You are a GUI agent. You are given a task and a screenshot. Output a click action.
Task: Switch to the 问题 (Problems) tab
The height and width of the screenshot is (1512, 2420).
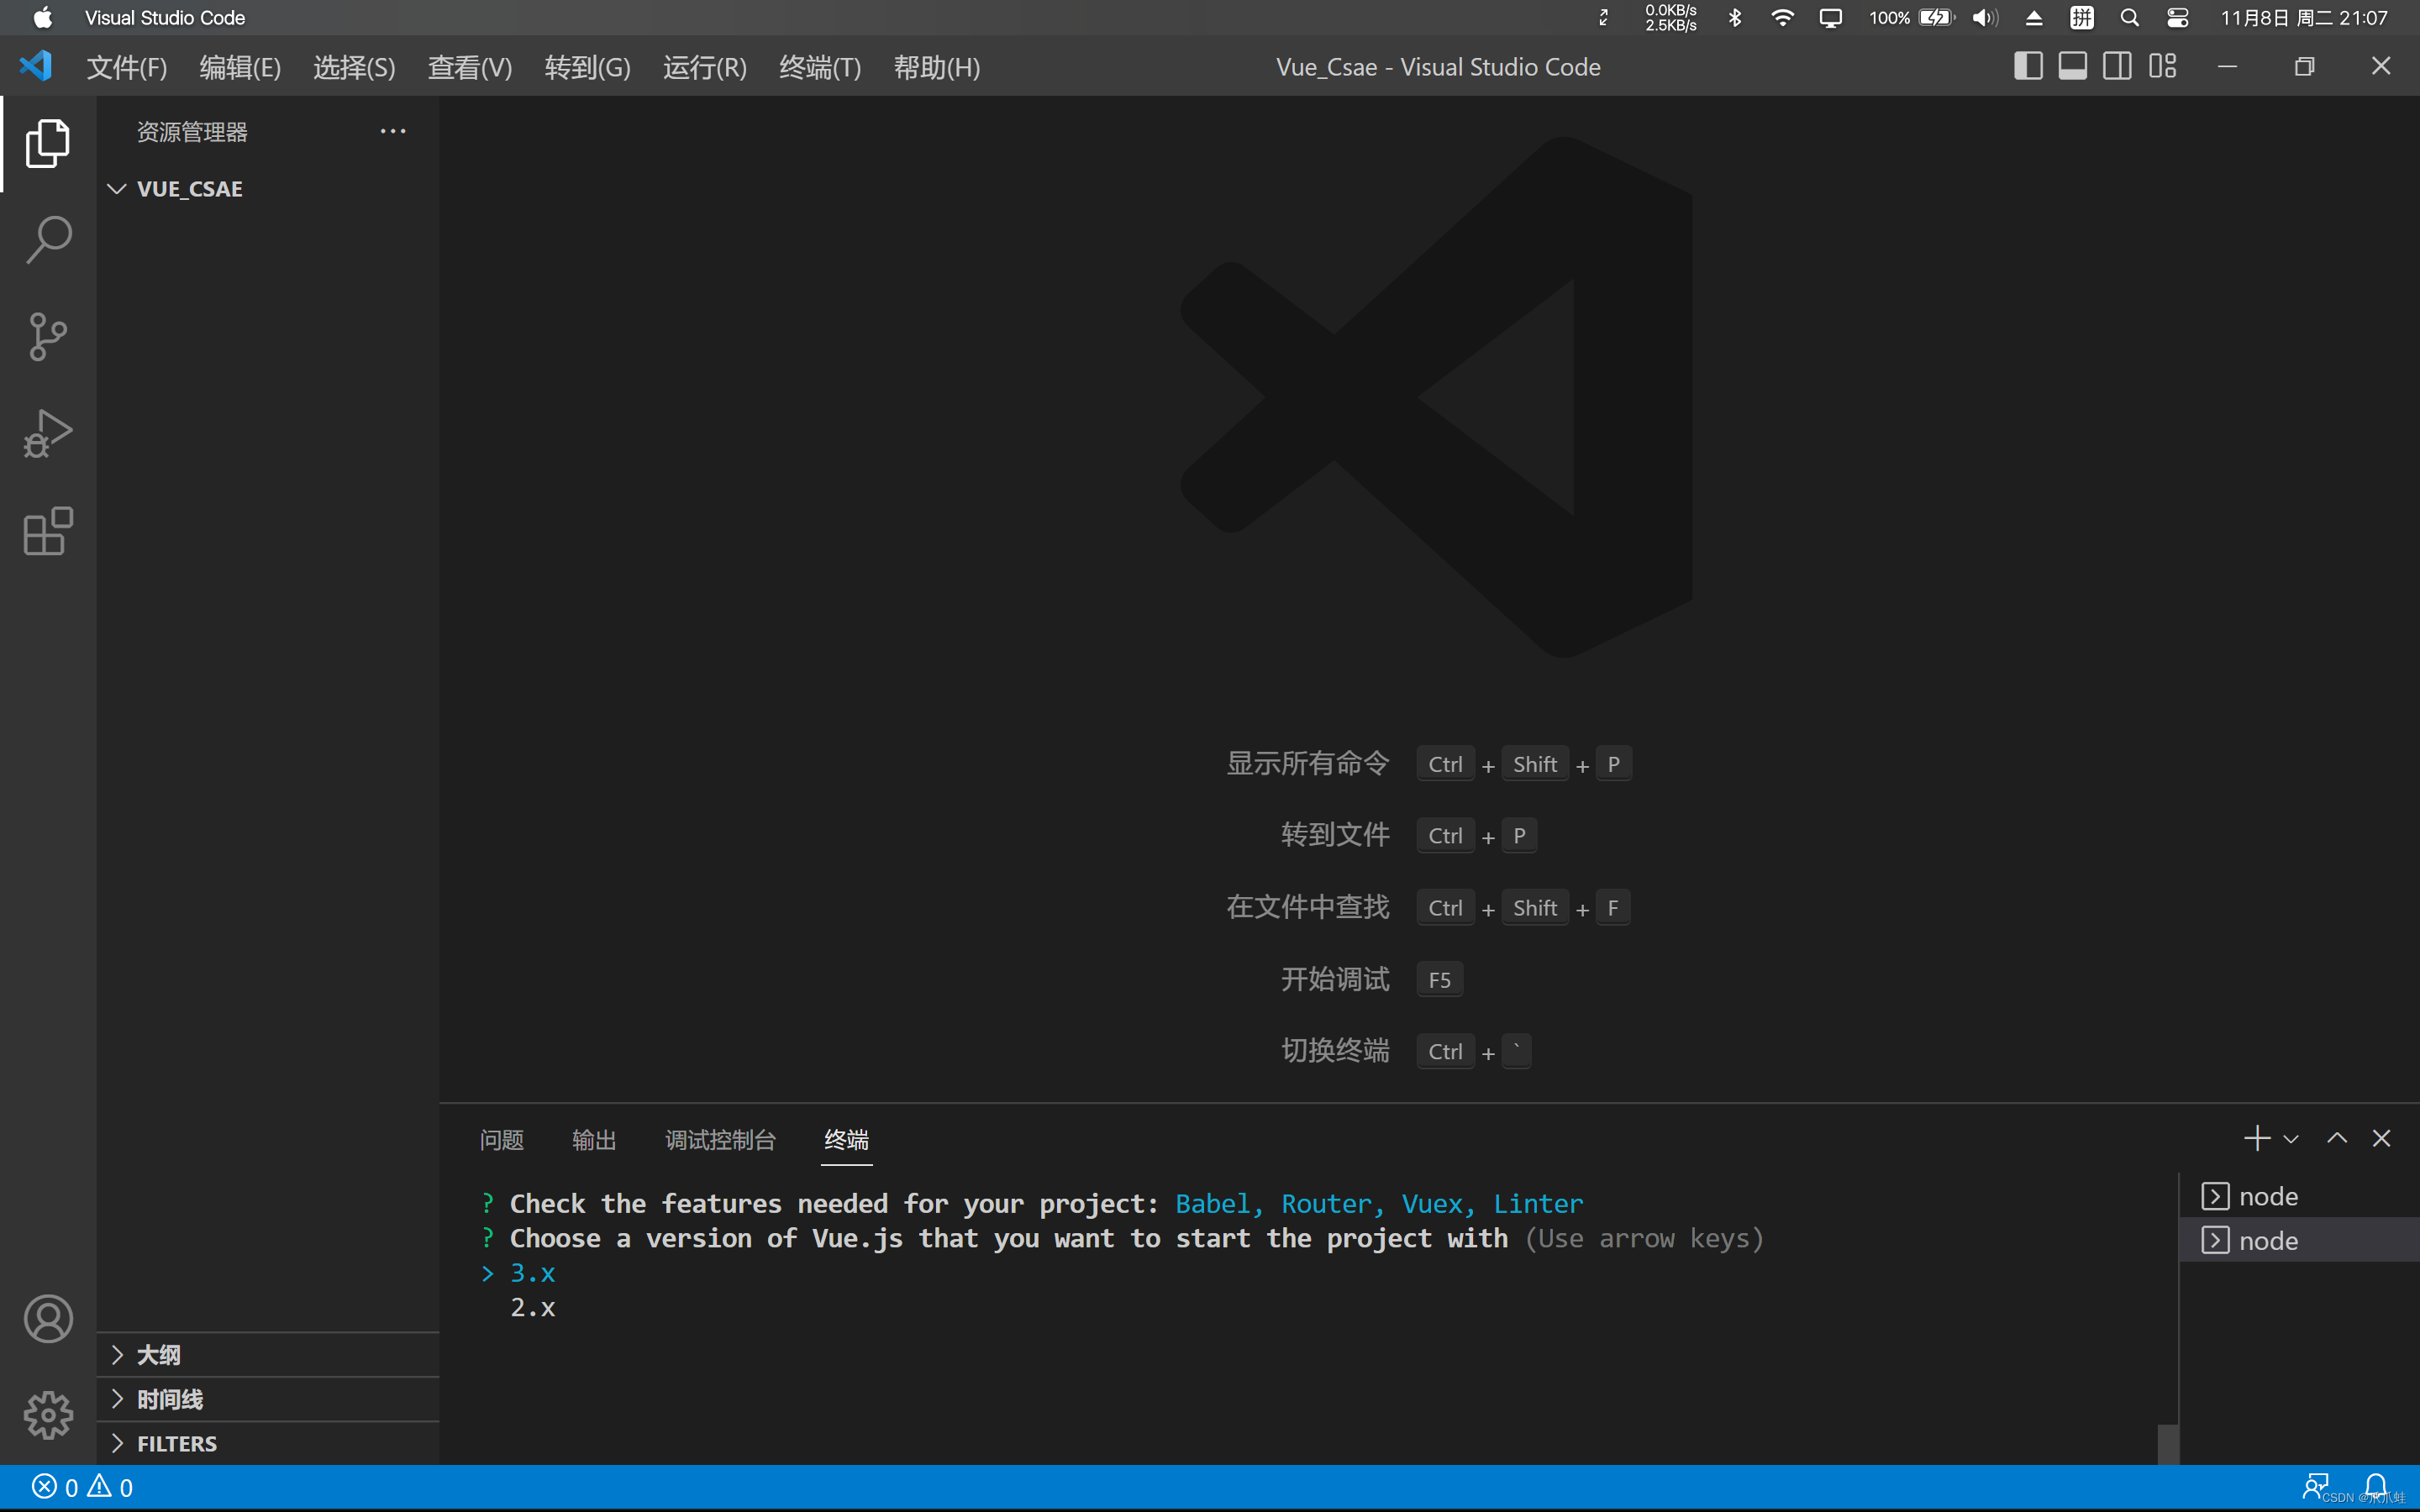pyautogui.click(x=503, y=1139)
